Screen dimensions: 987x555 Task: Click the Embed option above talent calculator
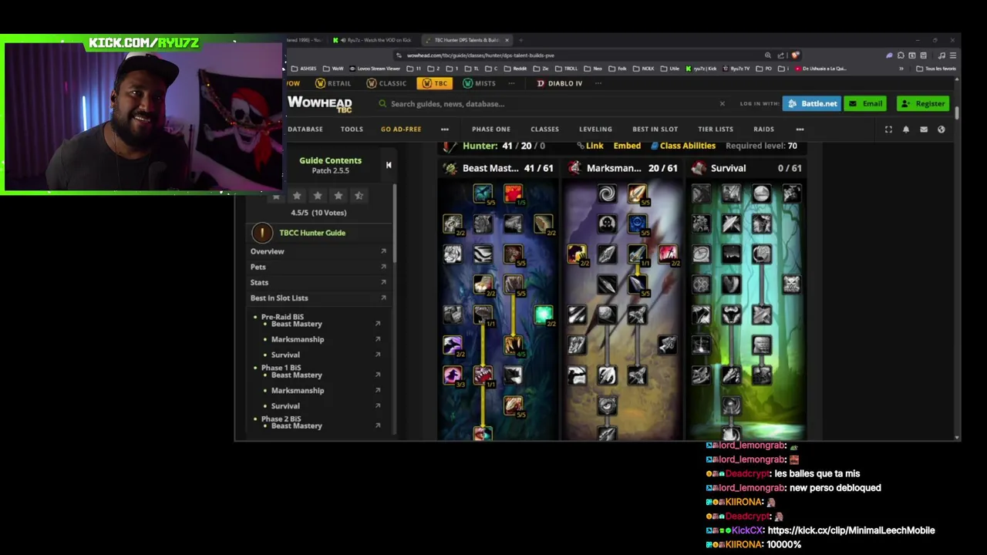pos(627,146)
